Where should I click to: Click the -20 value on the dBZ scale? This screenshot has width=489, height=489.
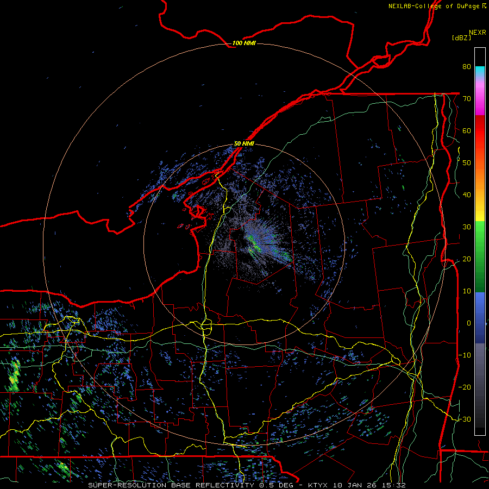[x=465, y=387]
